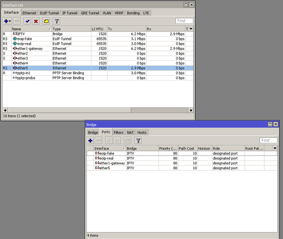This screenshot has height=239, width=283.
Task: Select the Interface tab
Action: pos(12,12)
